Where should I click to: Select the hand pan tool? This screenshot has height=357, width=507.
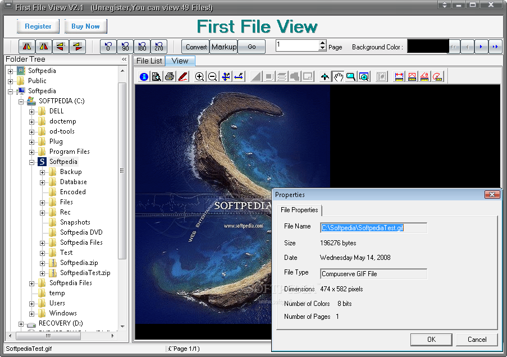(x=338, y=77)
